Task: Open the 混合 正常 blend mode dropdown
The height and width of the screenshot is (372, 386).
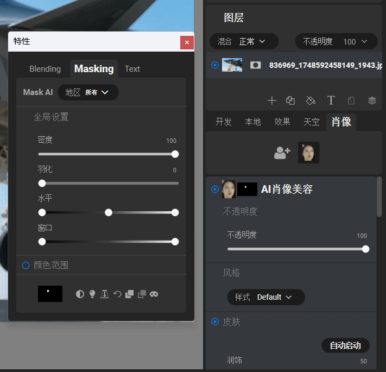Action: (x=244, y=41)
